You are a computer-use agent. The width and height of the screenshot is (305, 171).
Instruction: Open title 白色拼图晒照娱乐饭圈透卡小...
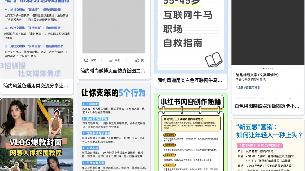click(267, 106)
